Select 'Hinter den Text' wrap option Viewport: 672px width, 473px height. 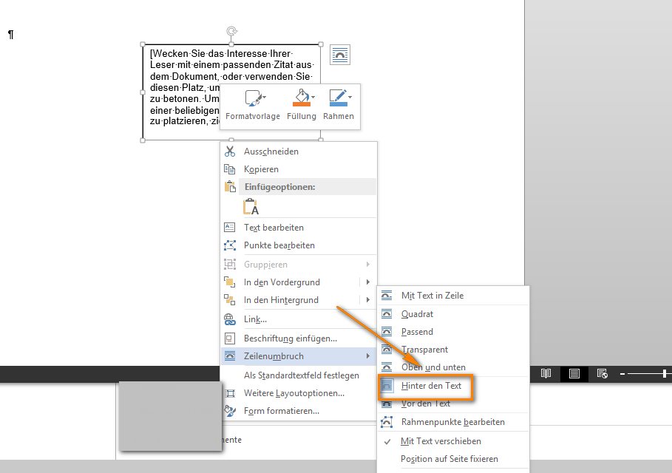tap(431, 386)
